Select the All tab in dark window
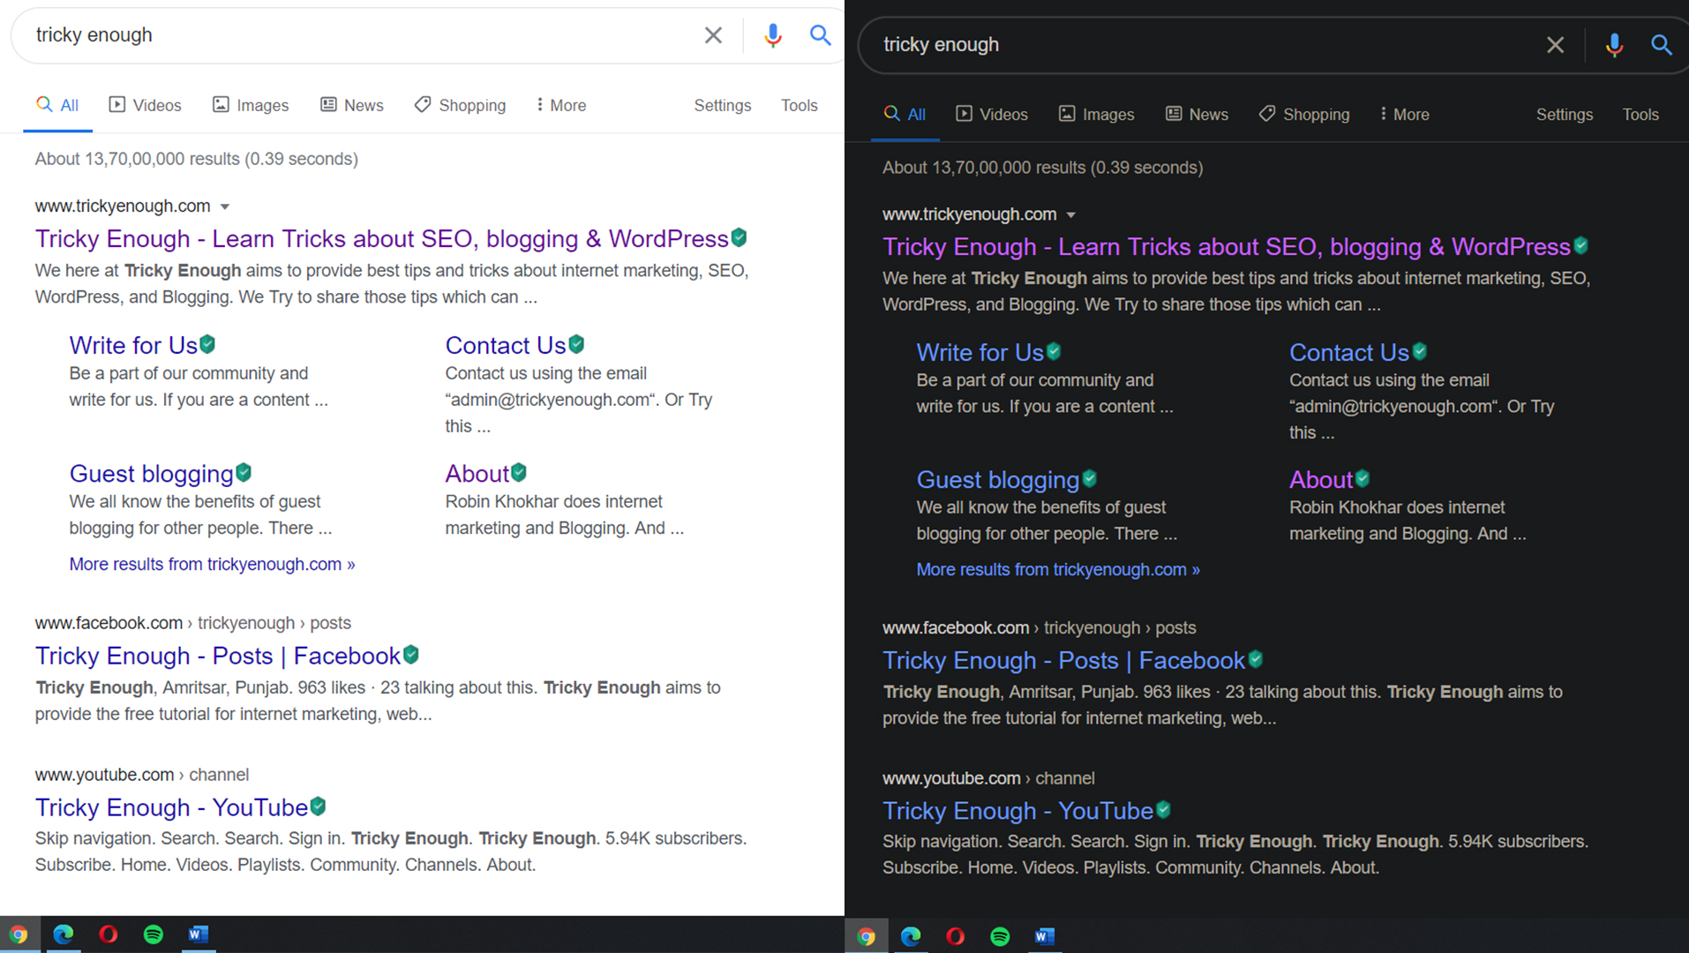 (x=905, y=115)
